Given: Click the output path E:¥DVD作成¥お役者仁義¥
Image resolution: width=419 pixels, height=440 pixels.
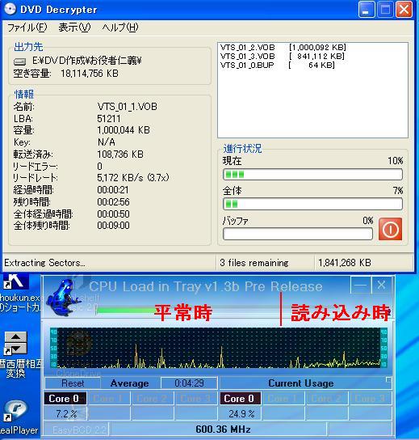Looking at the screenshot, I should (x=87, y=61).
